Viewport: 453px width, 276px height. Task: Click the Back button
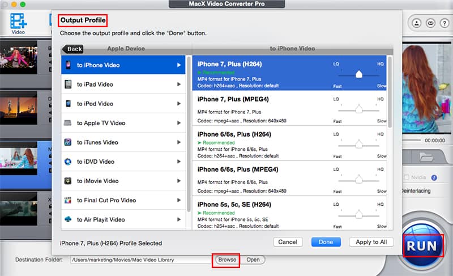73,49
